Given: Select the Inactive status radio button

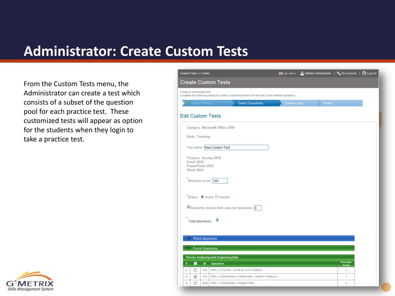Looking at the screenshot, I should click(x=216, y=197).
